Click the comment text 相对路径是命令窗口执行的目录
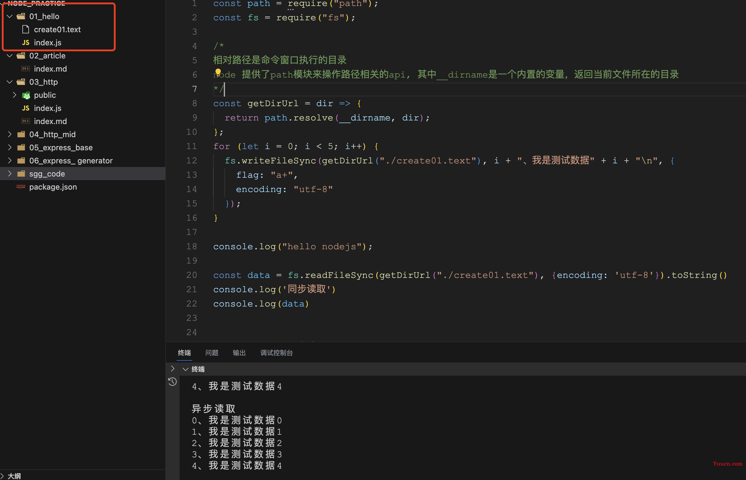The height and width of the screenshot is (480, 746). [x=280, y=60]
